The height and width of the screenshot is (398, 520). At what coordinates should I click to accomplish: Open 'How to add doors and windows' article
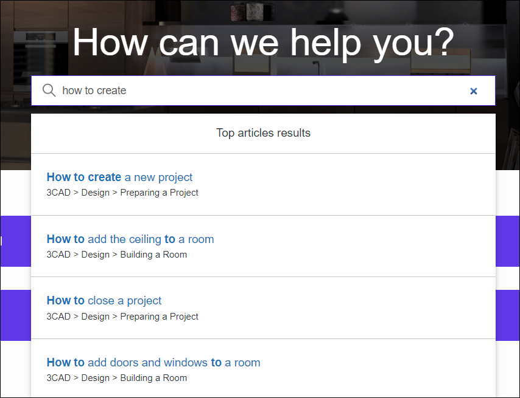[153, 363]
